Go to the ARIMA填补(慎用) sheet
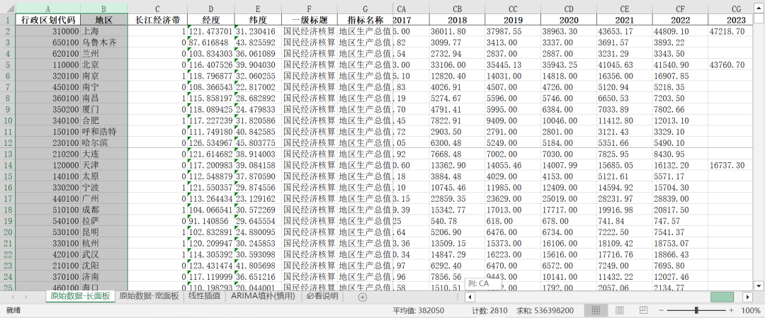 click(263, 296)
